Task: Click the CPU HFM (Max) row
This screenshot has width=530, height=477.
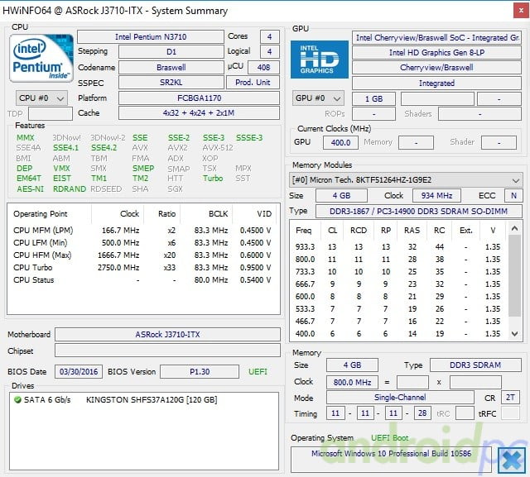Action: coord(142,255)
